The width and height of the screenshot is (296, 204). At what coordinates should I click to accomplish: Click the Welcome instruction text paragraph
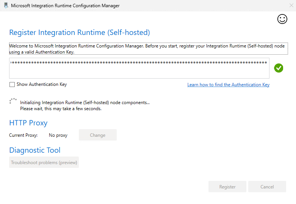click(x=148, y=49)
